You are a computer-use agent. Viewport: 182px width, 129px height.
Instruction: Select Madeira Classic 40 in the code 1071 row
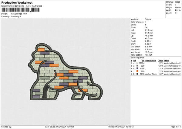click(172, 63)
